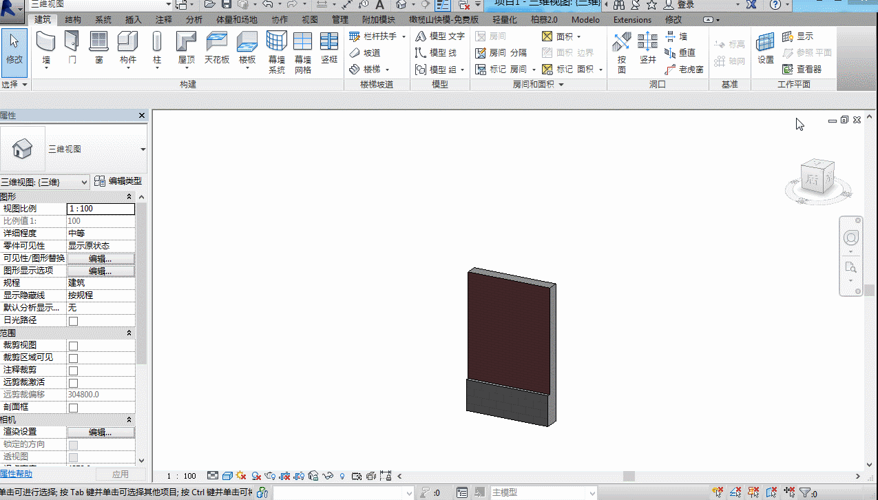Select the 垂直 opening tool
Image resolution: width=878 pixels, height=500 pixels.
point(680,52)
